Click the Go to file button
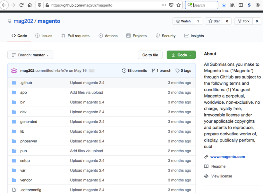 coord(150,55)
